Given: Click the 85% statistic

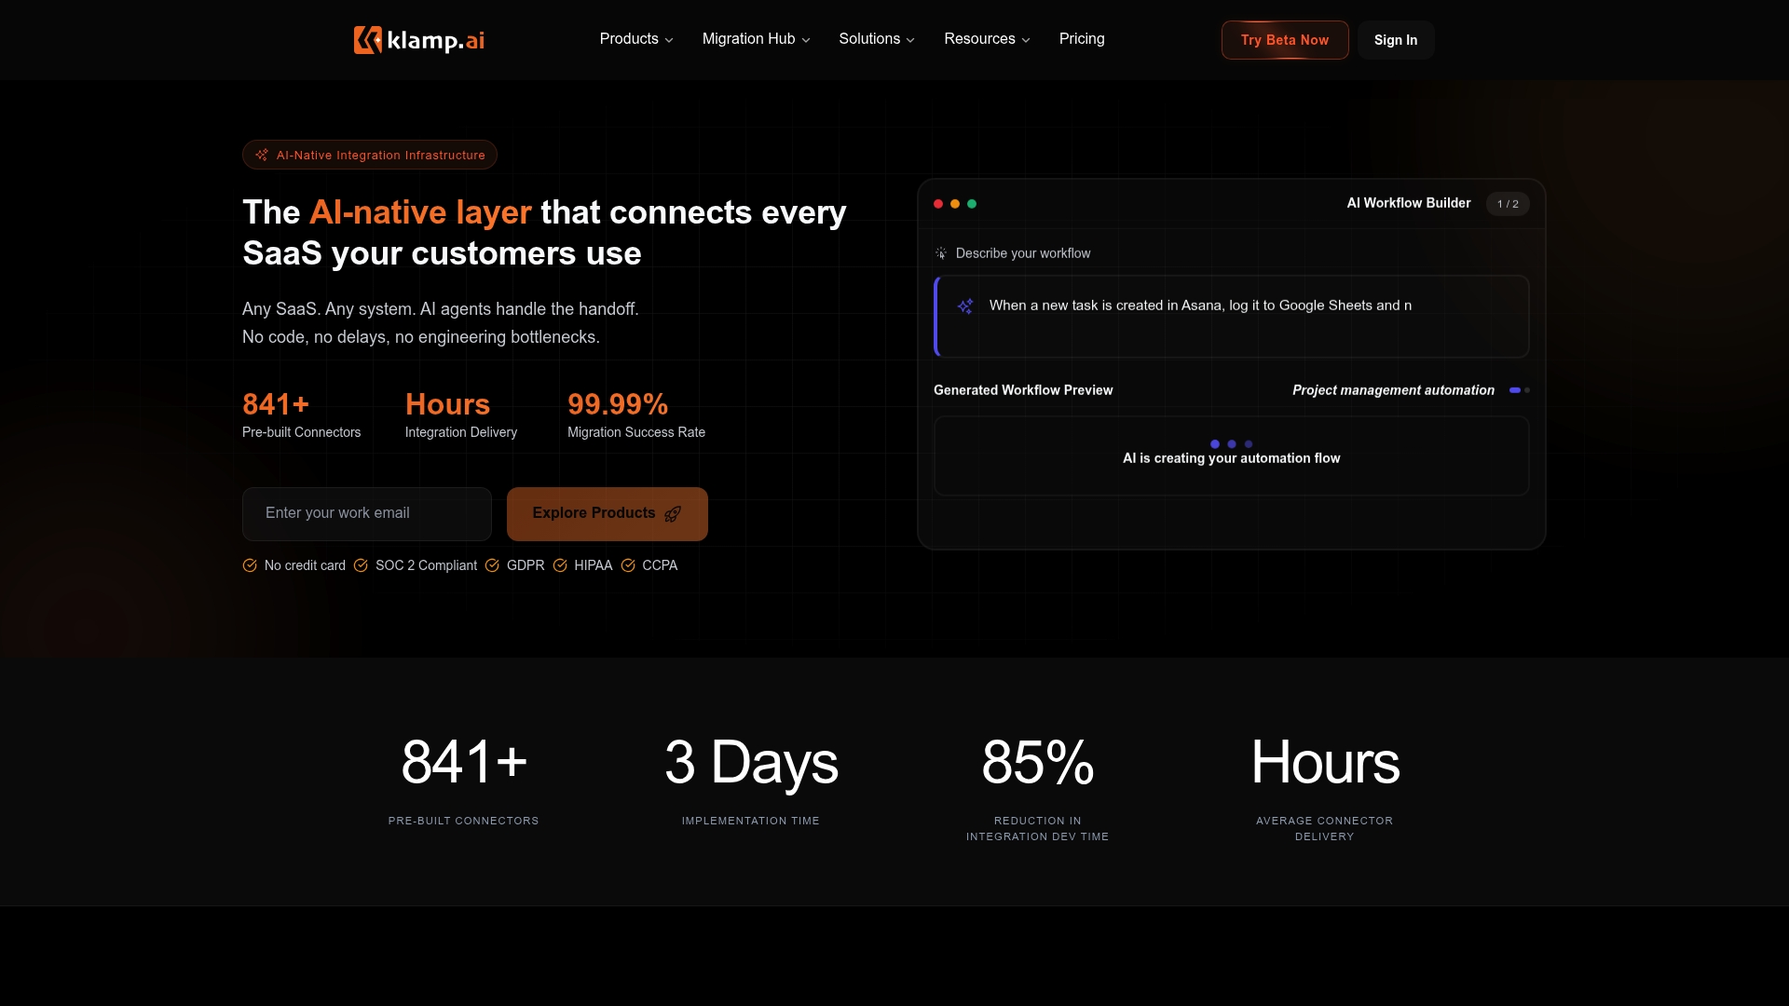Looking at the screenshot, I should click(x=1038, y=762).
